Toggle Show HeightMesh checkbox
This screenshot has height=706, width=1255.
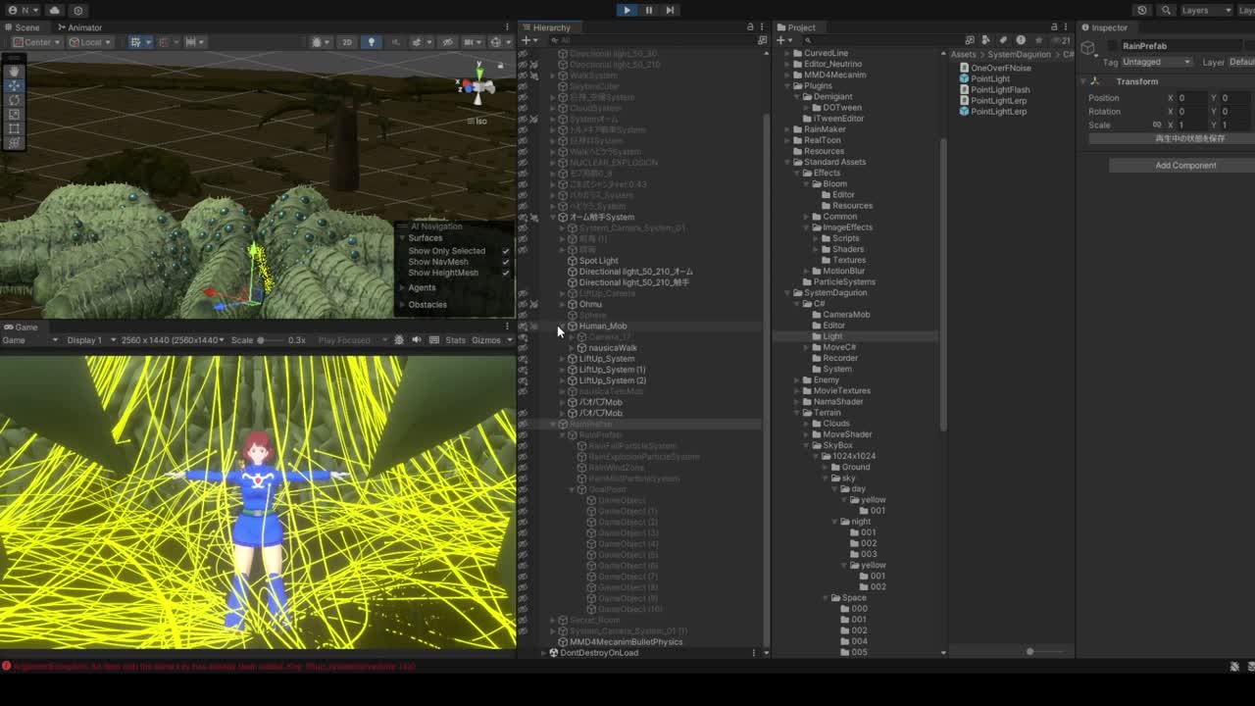pos(506,273)
